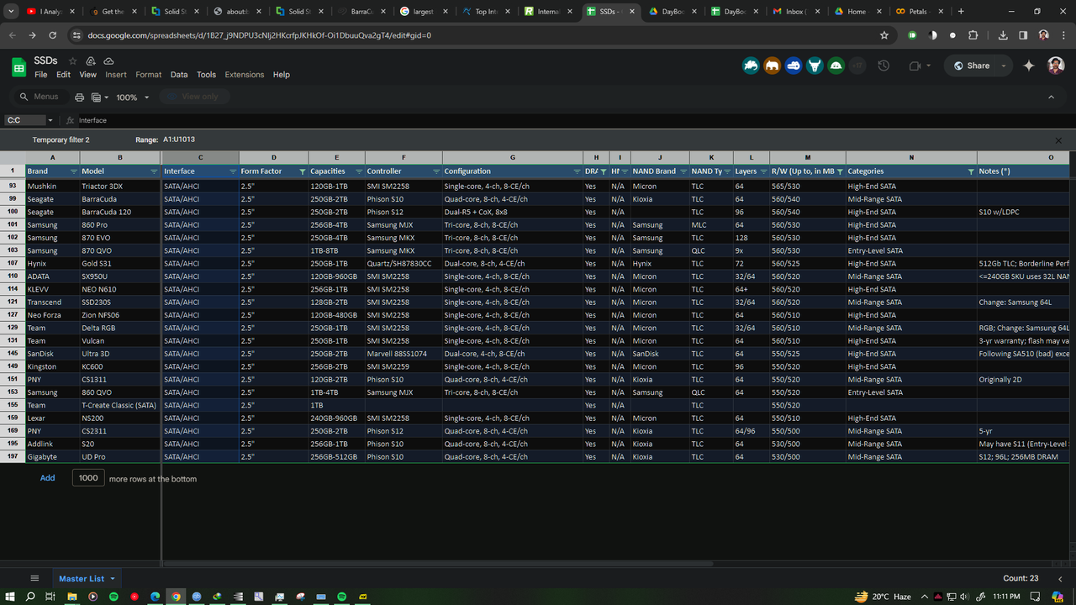
Task: Click the browser reload button
Action: 53,35
